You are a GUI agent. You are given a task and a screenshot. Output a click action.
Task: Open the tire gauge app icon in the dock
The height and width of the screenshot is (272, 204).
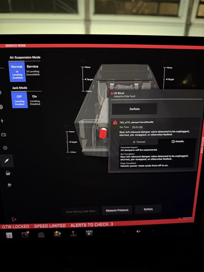click(41, 235)
